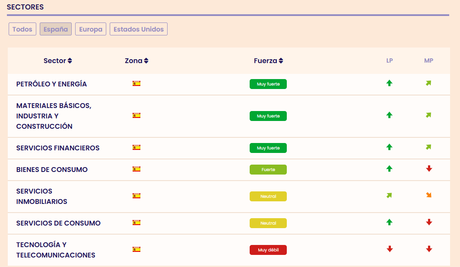Click Spain flag in Petróleo y Energía row
Viewport: 460px width, 267px height.
tap(136, 84)
